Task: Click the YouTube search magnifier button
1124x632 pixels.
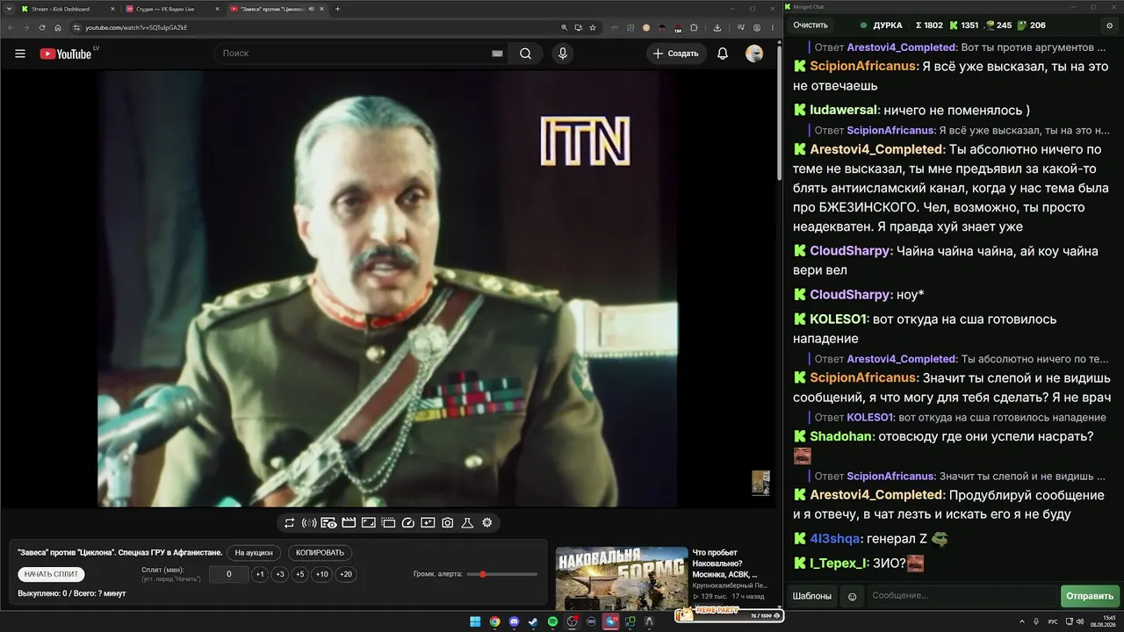Action: click(525, 54)
